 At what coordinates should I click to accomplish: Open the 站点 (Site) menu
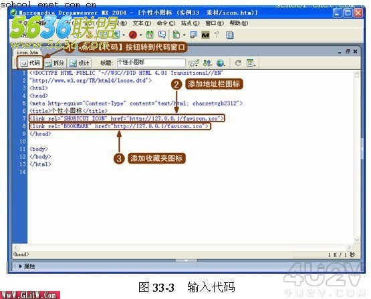pyautogui.click(x=190, y=23)
